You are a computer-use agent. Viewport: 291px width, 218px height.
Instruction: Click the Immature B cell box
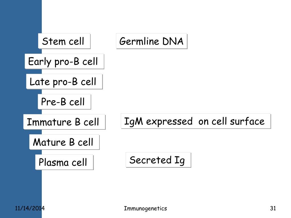(x=65, y=122)
